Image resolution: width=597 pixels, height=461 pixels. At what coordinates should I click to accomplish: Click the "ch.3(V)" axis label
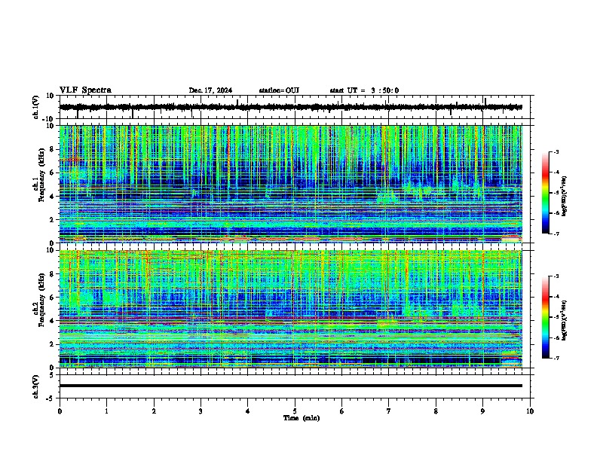[36, 387]
